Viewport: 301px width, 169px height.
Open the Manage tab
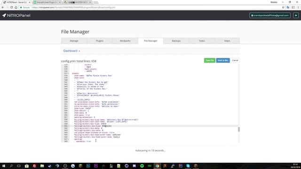74,41
